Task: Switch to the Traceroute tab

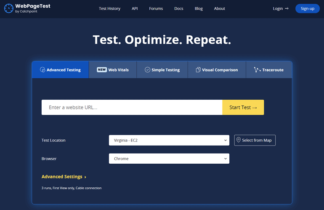Action: click(x=269, y=70)
